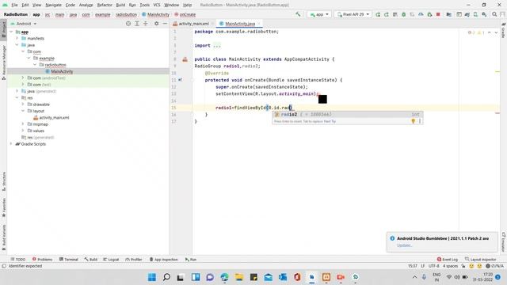Open the Profiler tool window

[134, 259]
